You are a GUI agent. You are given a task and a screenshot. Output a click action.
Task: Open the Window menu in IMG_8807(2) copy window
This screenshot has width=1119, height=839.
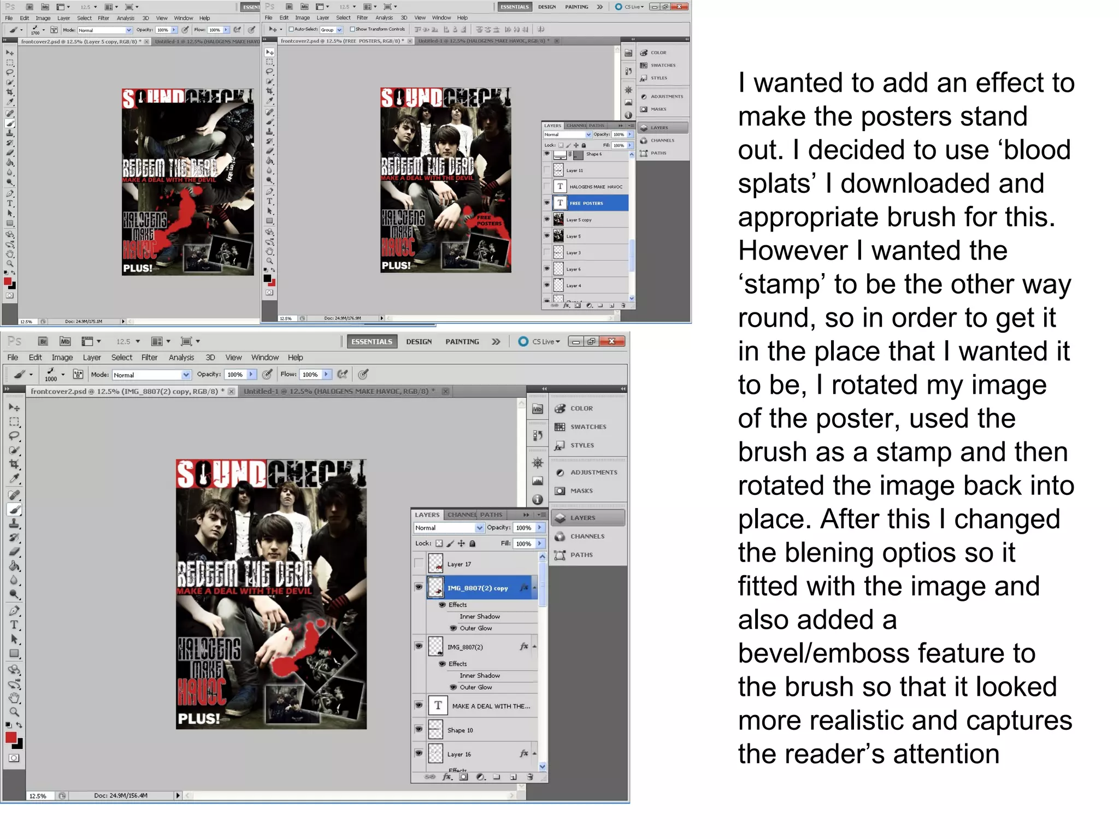point(265,357)
